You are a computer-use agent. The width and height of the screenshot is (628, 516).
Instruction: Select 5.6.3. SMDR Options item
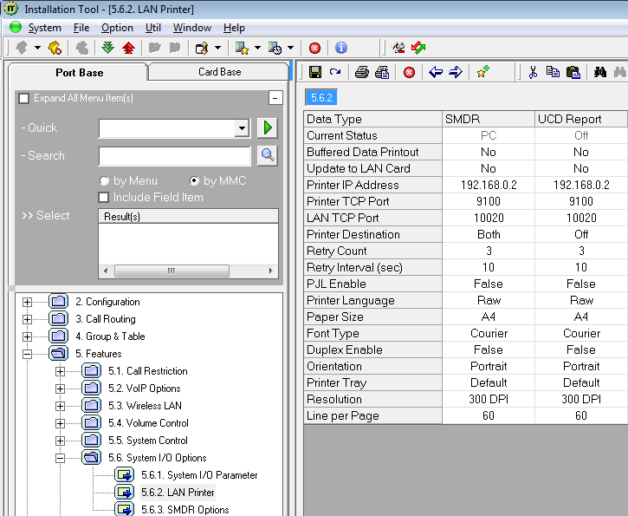(185, 510)
